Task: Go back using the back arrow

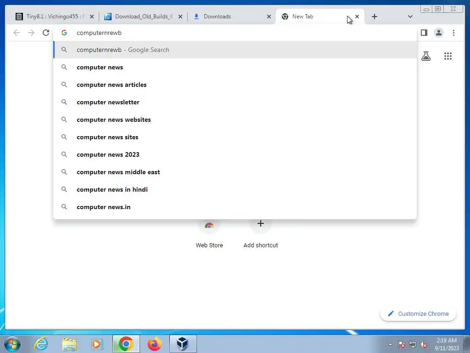Action: (x=17, y=33)
